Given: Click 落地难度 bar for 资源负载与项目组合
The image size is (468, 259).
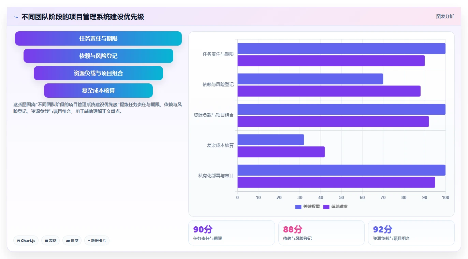Looking at the screenshot, I should click(x=333, y=122).
